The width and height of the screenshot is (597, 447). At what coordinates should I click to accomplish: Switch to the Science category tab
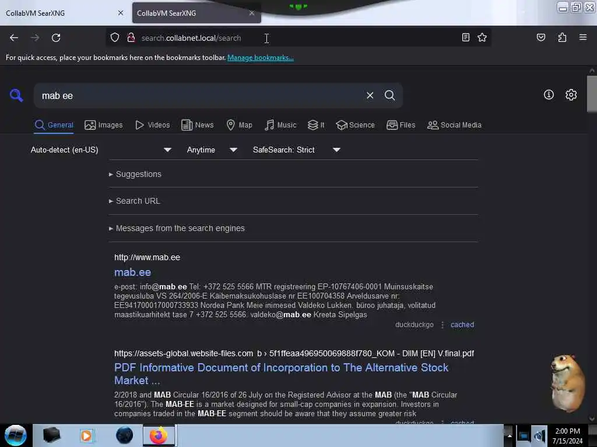pos(355,125)
